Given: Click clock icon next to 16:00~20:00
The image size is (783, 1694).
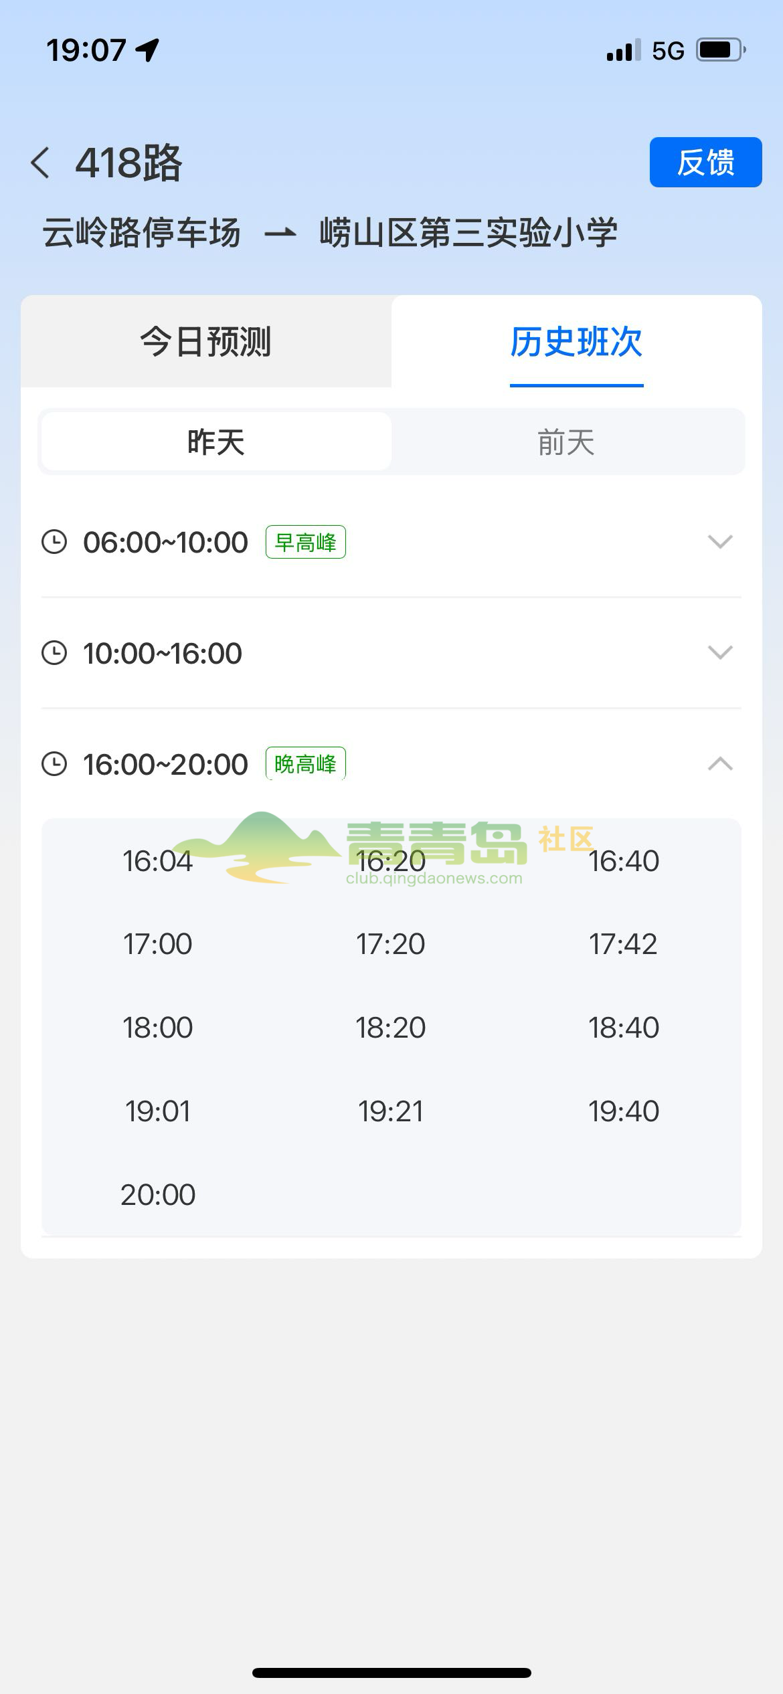Looking at the screenshot, I should click(x=54, y=764).
